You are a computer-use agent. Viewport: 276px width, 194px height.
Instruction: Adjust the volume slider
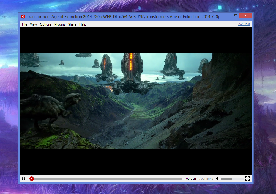(x=232, y=179)
